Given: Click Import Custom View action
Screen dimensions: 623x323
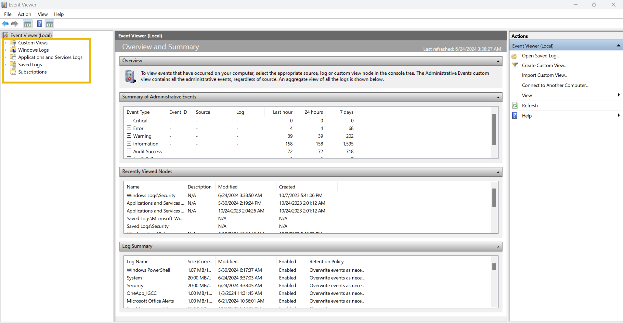Looking at the screenshot, I should (544, 75).
